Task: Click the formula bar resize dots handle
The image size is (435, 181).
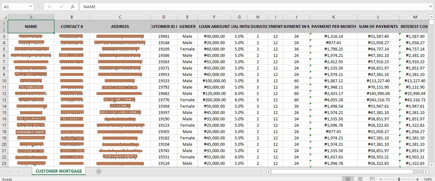Action: 38,7
